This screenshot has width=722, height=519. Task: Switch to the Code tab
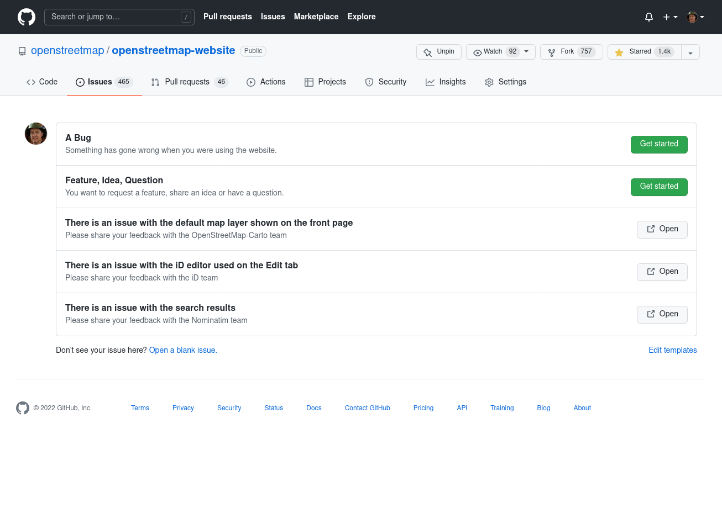tap(42, 82)
